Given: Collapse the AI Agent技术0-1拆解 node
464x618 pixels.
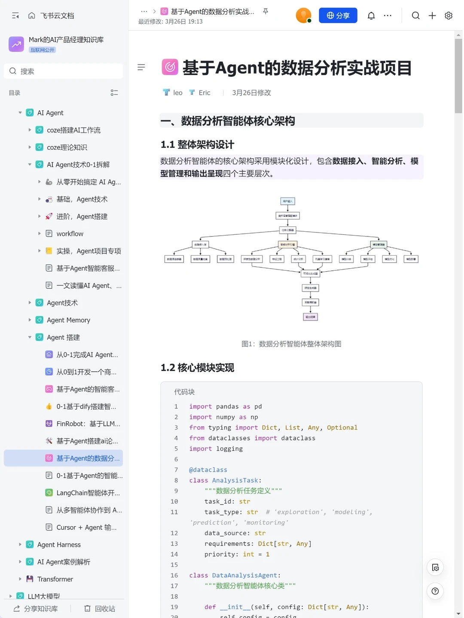Looking at the screenshot, I should point(30,164).
